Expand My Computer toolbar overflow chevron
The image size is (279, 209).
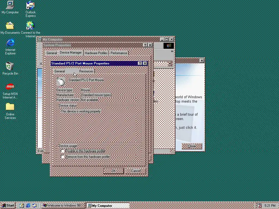point(172,51)
